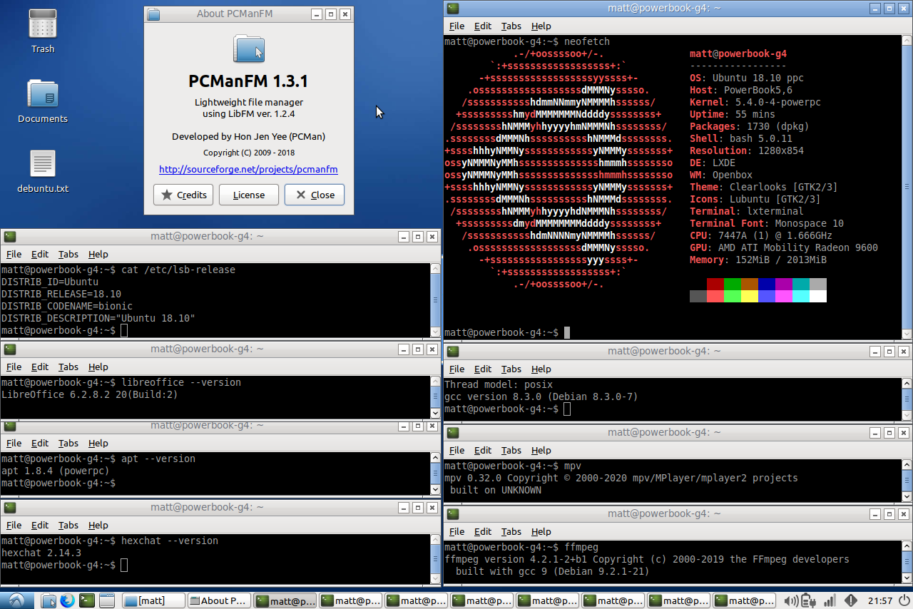
Task: Open the LXDE start menu button
Action: coord(16,600)
